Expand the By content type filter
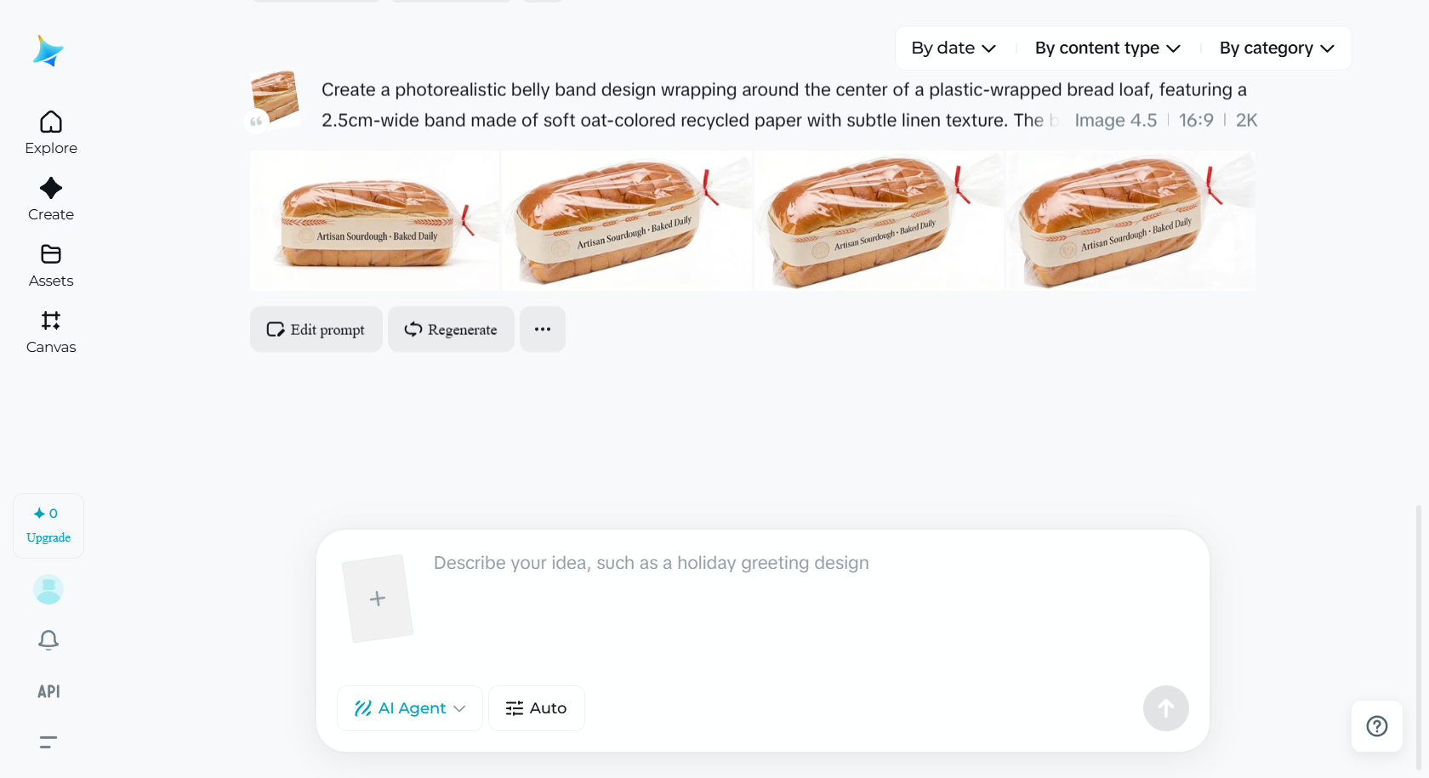1429x778 pixels. click(x=1107, y=48)
